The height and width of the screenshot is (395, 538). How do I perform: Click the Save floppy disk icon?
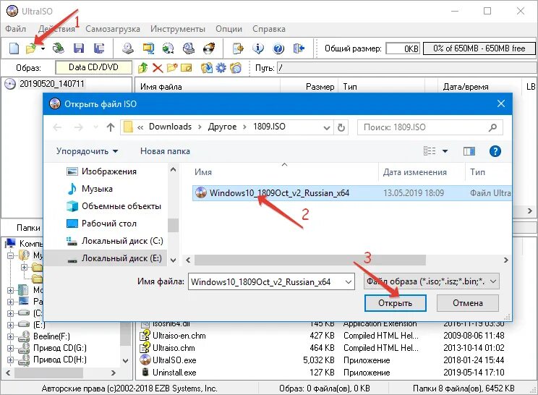pos(79,48)
